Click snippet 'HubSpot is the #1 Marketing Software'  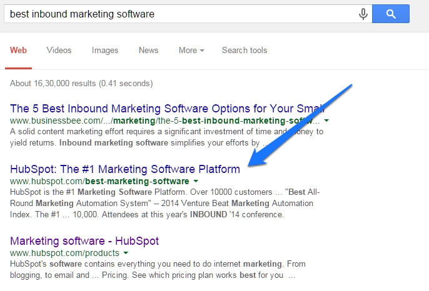click(164, 204)
